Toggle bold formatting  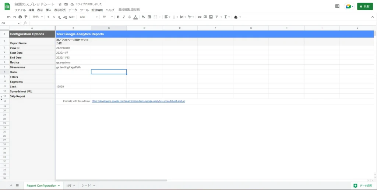point(118,17)
